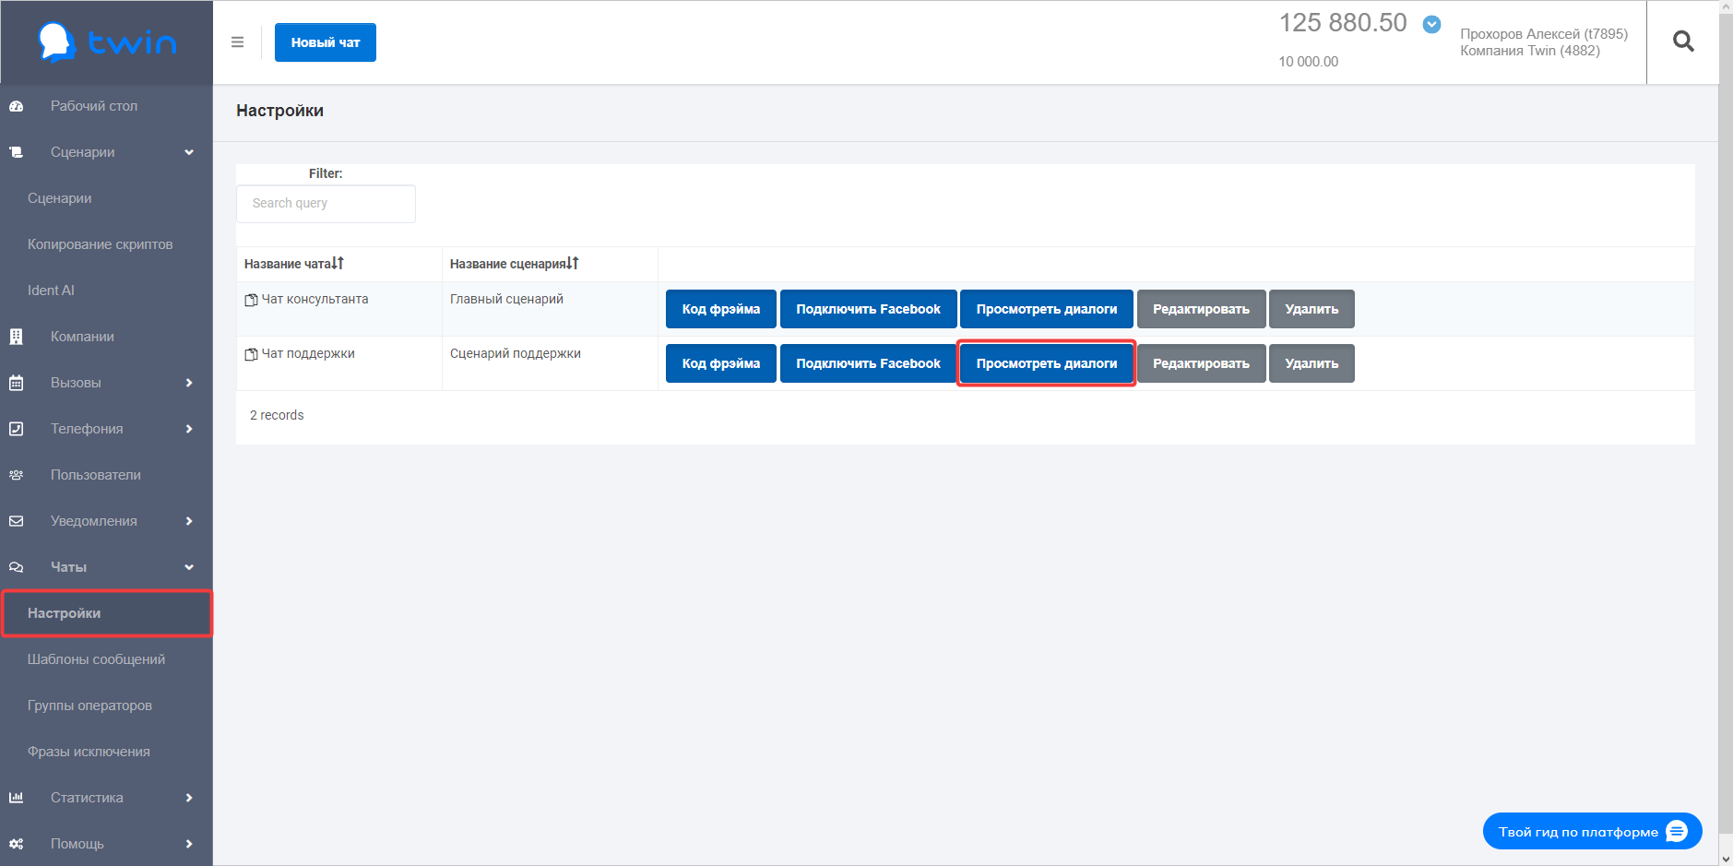Click the page vertical scrollbar
This screenshot has height=866, width=1733.
point(1726,424)
